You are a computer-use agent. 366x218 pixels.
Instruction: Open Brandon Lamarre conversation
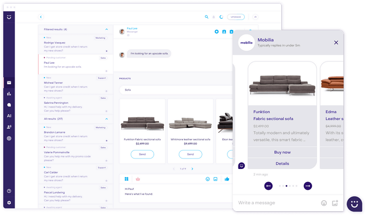tap(76, 134)
